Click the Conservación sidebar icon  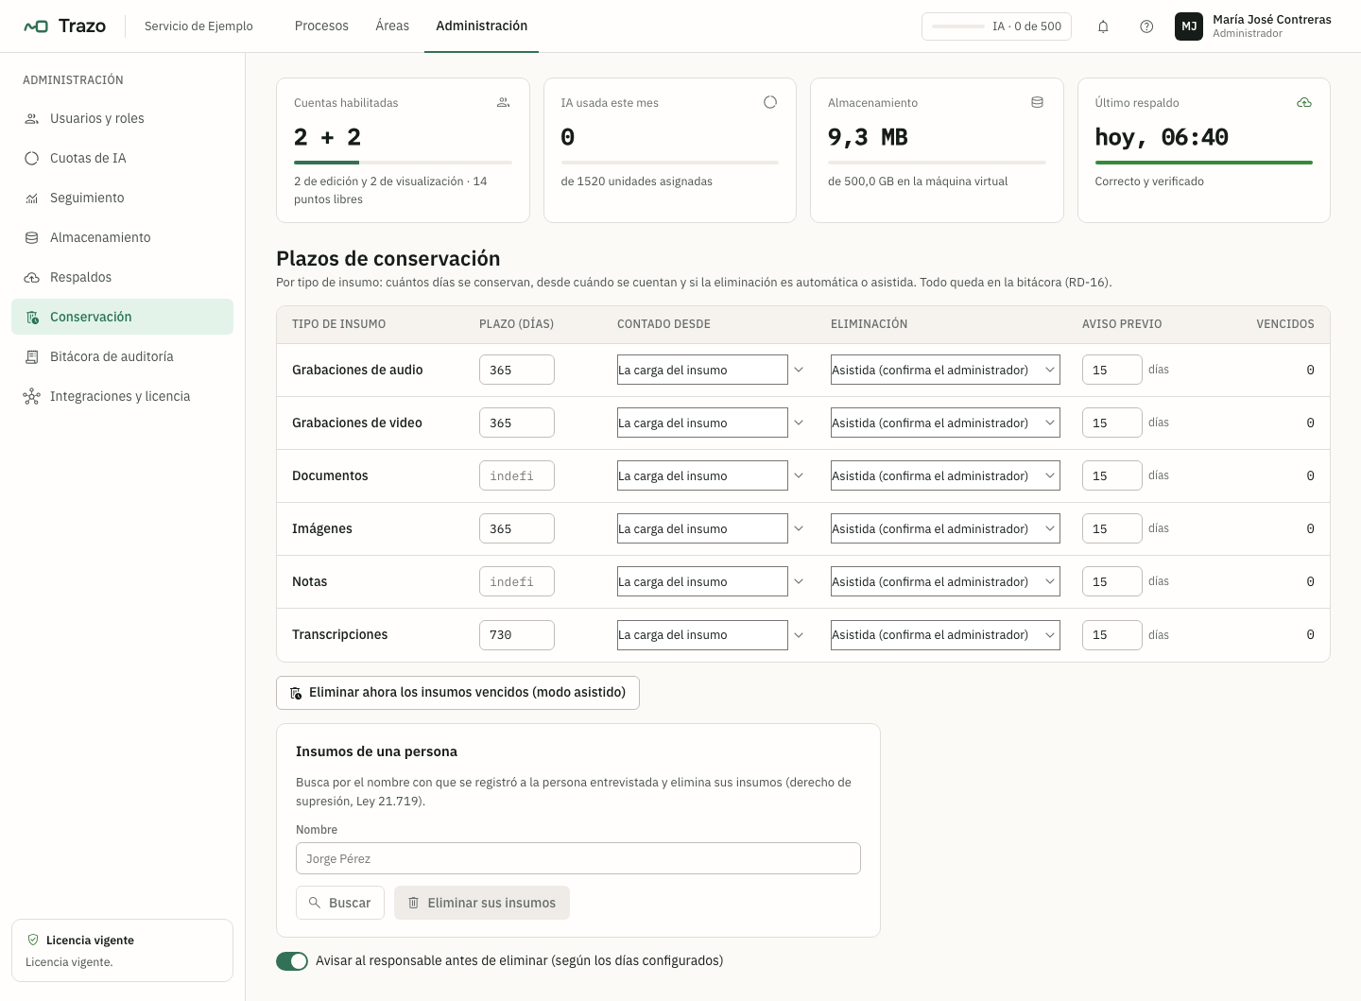pos(32,318)
